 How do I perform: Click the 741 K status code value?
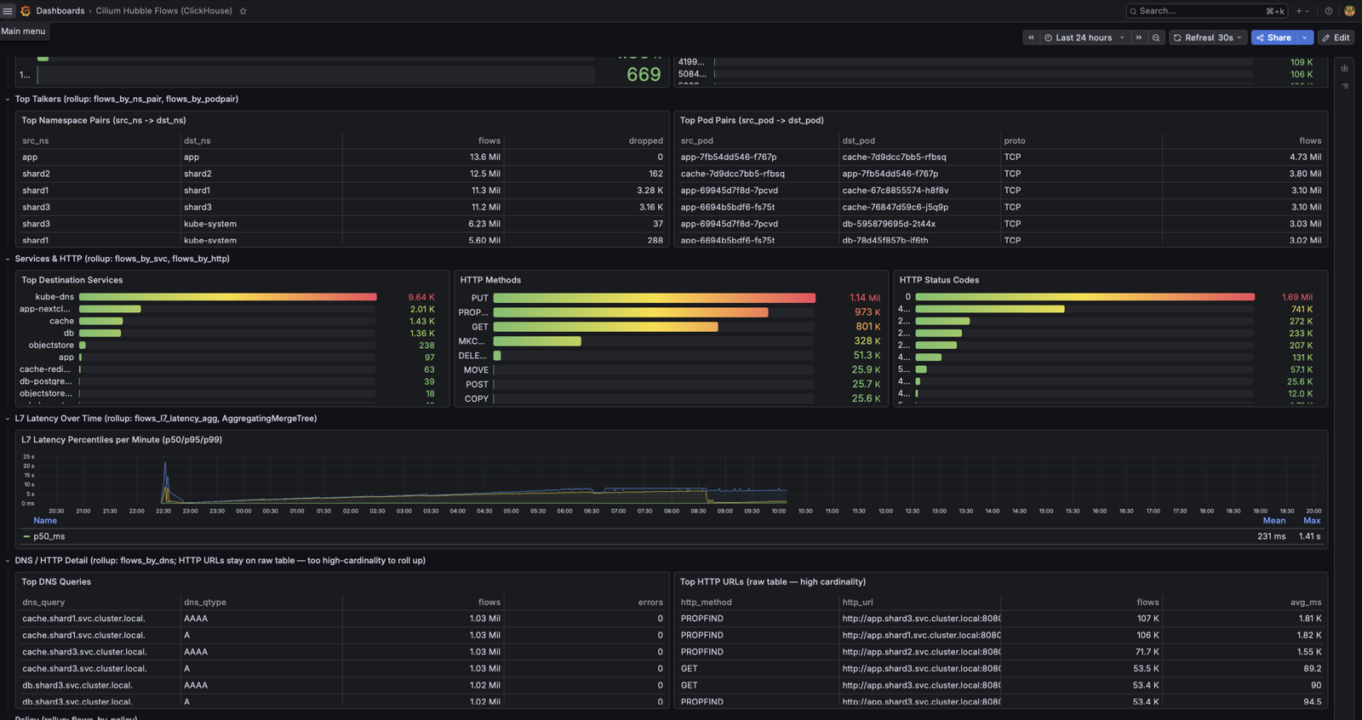click(1302, 310)
